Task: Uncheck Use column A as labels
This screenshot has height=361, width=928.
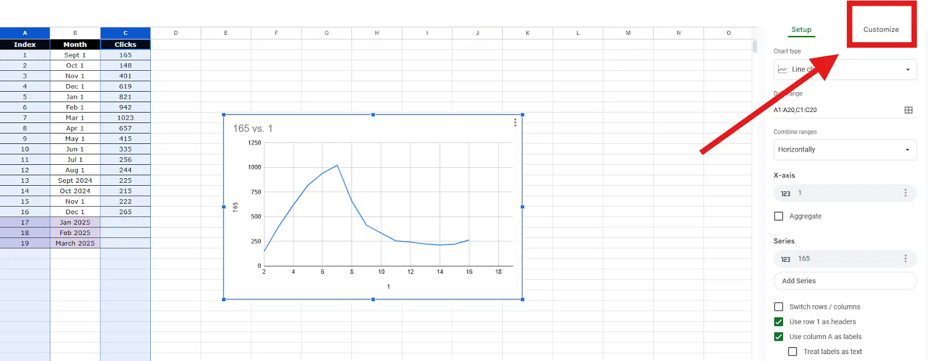Action: tap(778, 337)
